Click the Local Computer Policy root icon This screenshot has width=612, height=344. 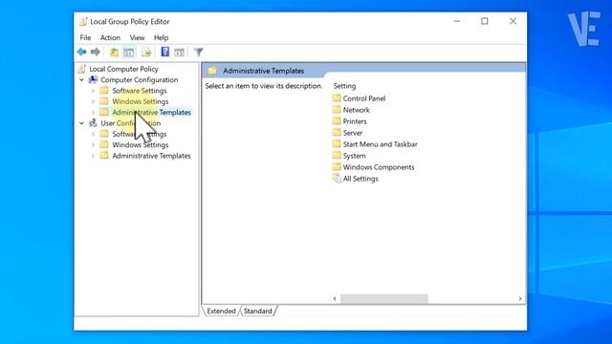(x=81, y=69)
